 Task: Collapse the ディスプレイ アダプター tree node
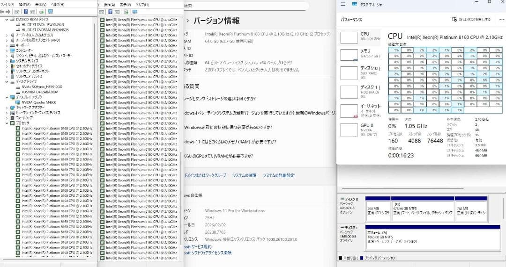[7, 97]
